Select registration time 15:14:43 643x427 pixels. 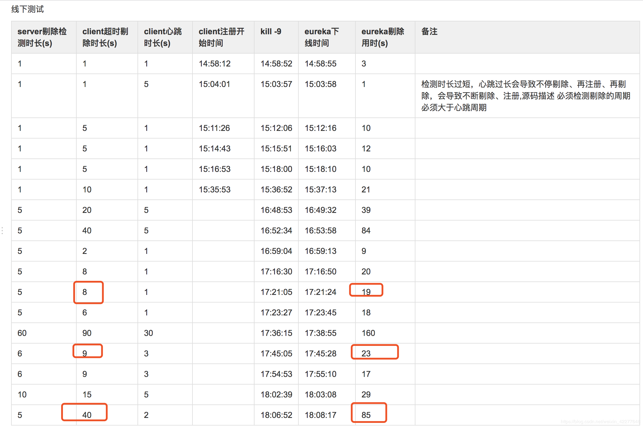click(215, 148)
